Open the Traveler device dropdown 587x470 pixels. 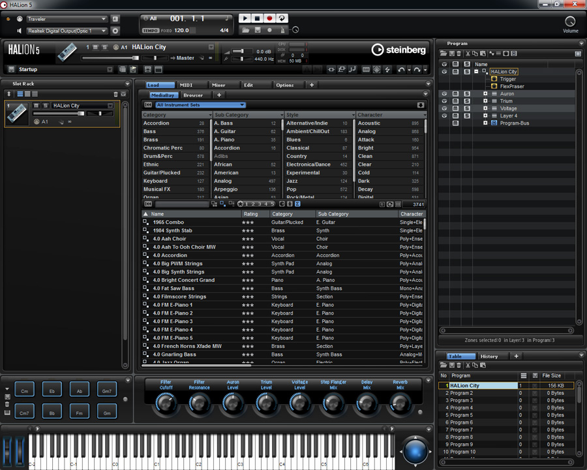[67, 19]
